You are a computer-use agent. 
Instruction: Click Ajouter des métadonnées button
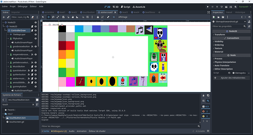[x=231, y=78]
